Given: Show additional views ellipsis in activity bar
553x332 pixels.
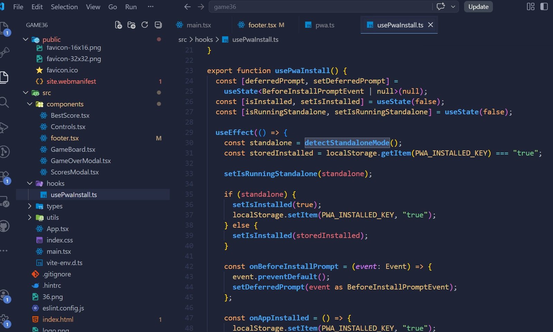Looking at the screenshot, I should pos(3,250).
